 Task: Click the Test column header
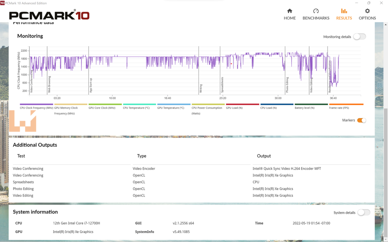(x=21, y=156)
